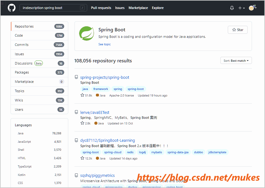Image resolution: width=265 pixels, height=188 pixels.
Task: Click the log4j topic tag
Action: [142, 152]
